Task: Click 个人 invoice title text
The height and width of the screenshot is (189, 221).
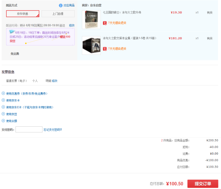Action: click(x=35, y=81)
